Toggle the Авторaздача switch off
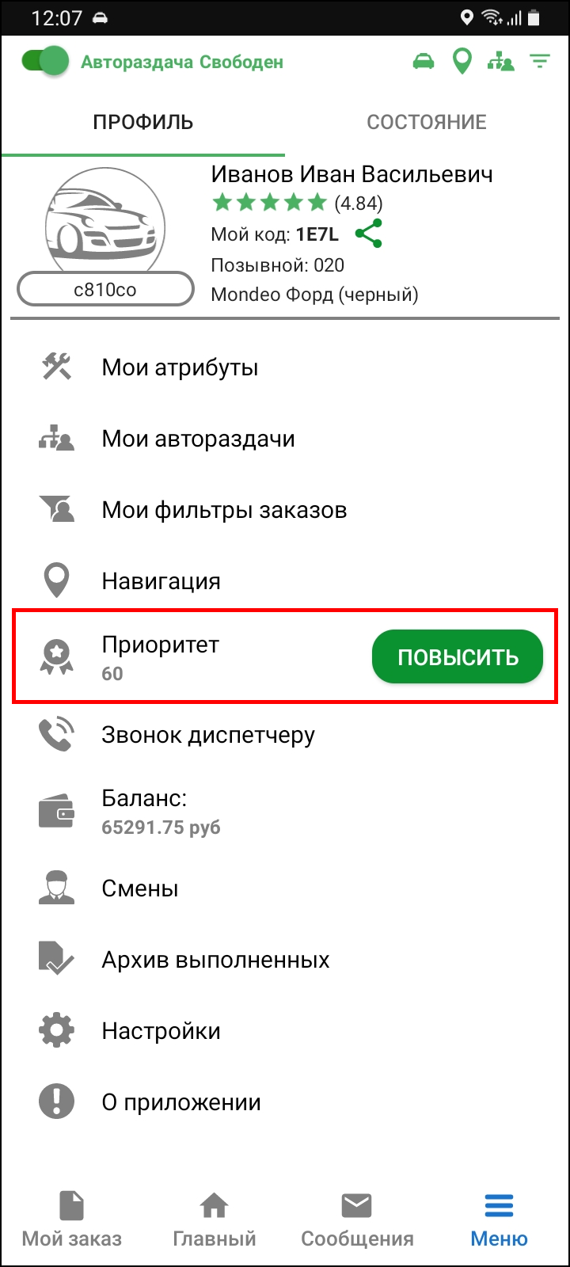The height and width of the screenshot is (1267, 570). pyautogui.click(x=45, y=61)
